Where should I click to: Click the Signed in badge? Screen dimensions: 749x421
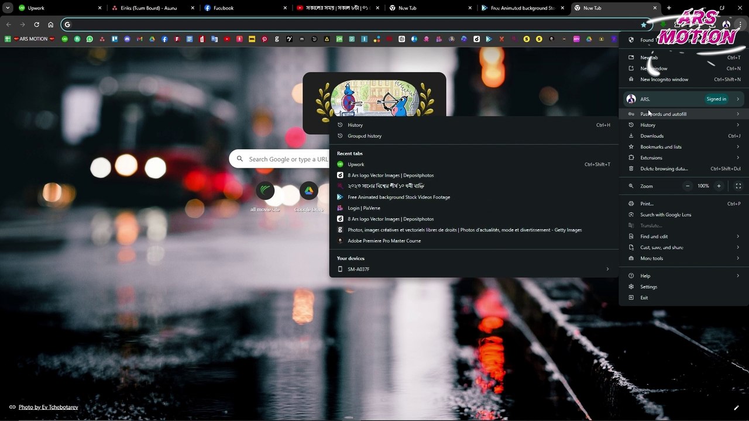pos(716,99)
